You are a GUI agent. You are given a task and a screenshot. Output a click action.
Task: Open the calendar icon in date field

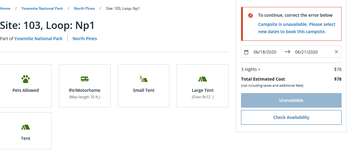246,52
